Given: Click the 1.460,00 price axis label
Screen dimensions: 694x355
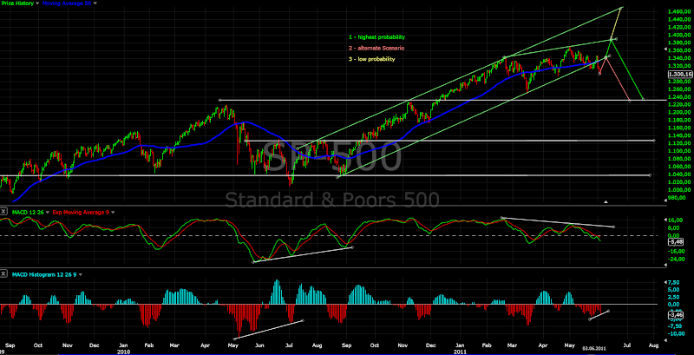Looking at the screenshot, I should point(680,11).
